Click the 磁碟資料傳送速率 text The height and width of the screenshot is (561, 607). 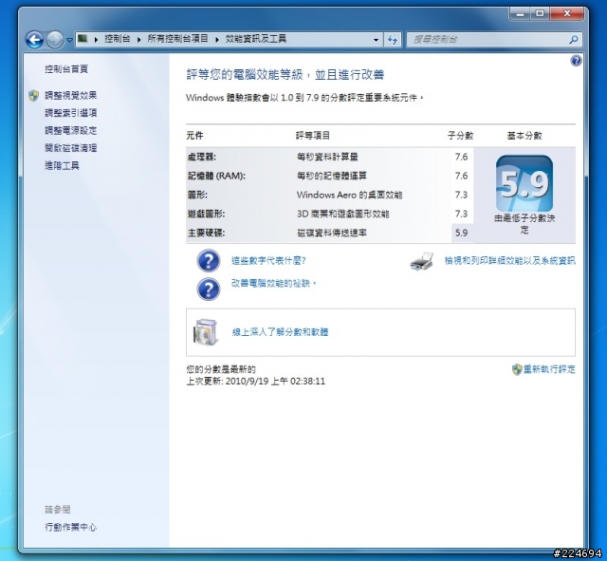(332, 233)
